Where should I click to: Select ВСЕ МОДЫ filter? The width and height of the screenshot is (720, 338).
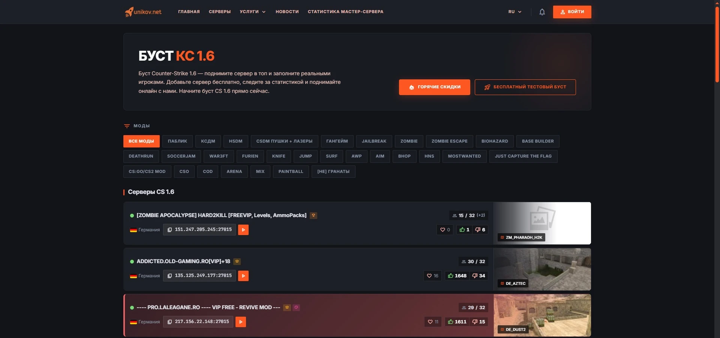(141, 141)
